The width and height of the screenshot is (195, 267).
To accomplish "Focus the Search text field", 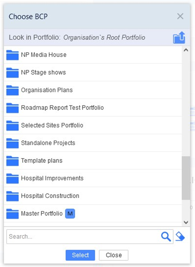I will tap(84, 236).
